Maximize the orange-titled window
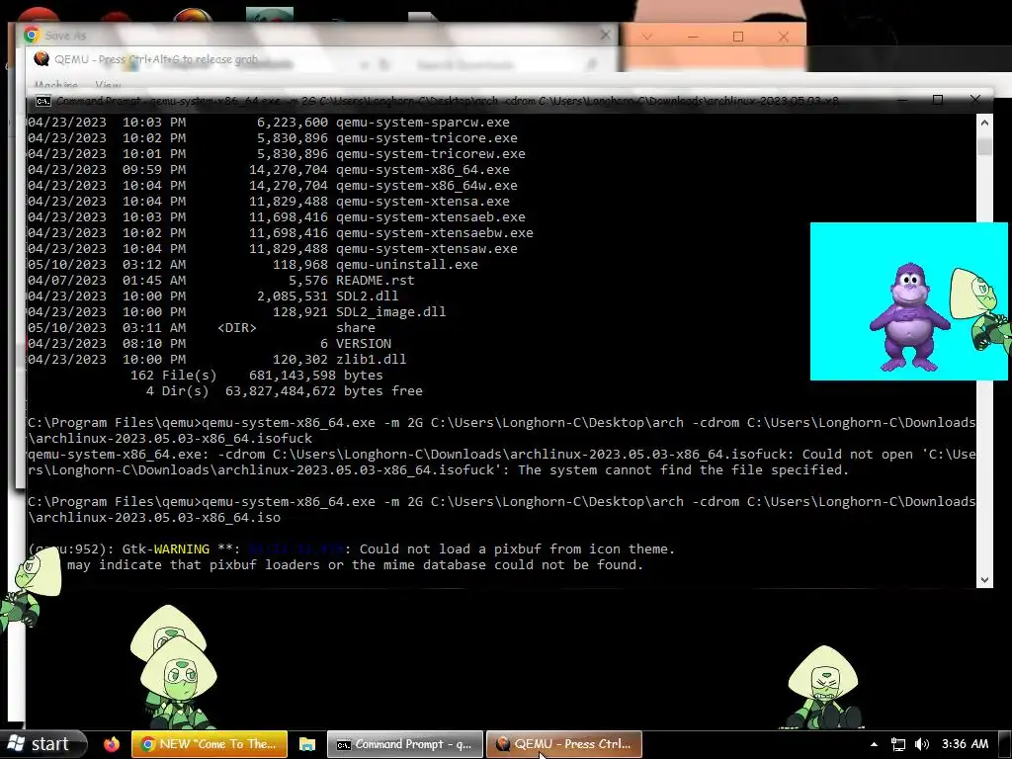This screenshot has height=759, width=1012. pos(738,37)
